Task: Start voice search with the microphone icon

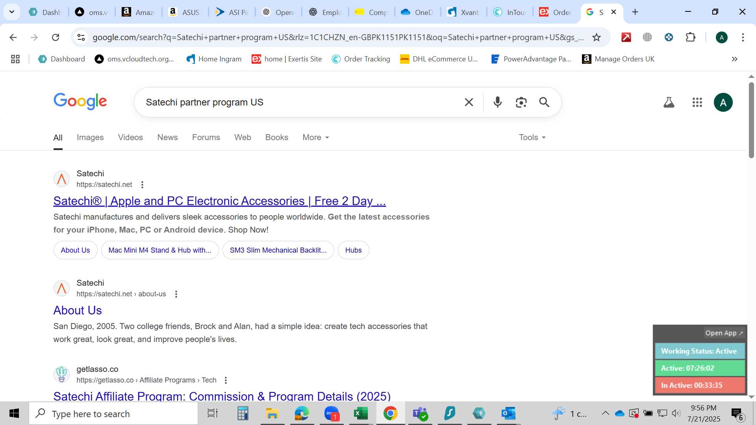Action: [497, 102]
